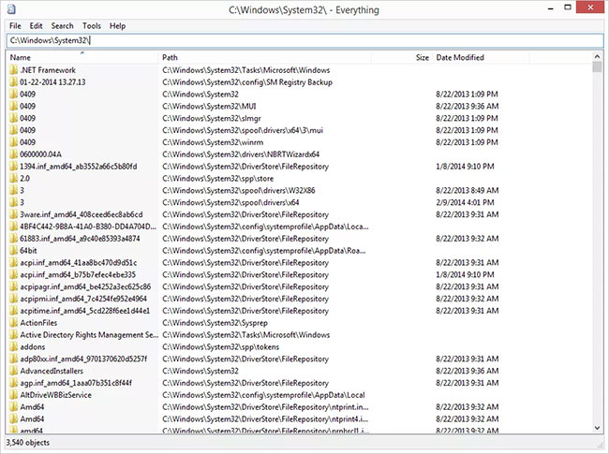This screenshot has height=454, width=609.
Task: Open the Tools menu
Action: [92, 26]
